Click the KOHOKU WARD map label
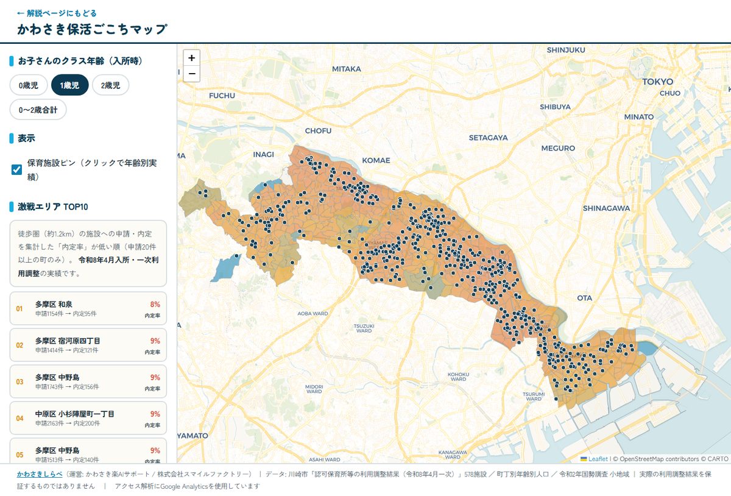Image resolution: width=731 pixels, height=496 pixels. coord(458,376)
